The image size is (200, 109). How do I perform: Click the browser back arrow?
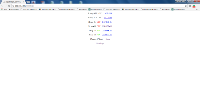click(2, 6)
